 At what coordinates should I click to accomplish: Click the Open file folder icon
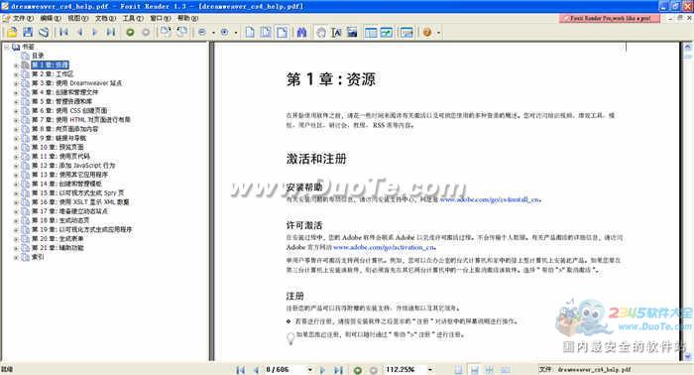(12, 33)
